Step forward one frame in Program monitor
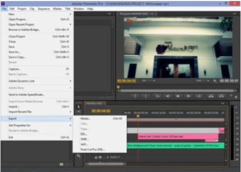The image size is (241, 172). pos(188,96)
